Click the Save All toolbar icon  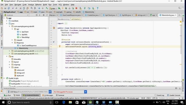[5, 8]
